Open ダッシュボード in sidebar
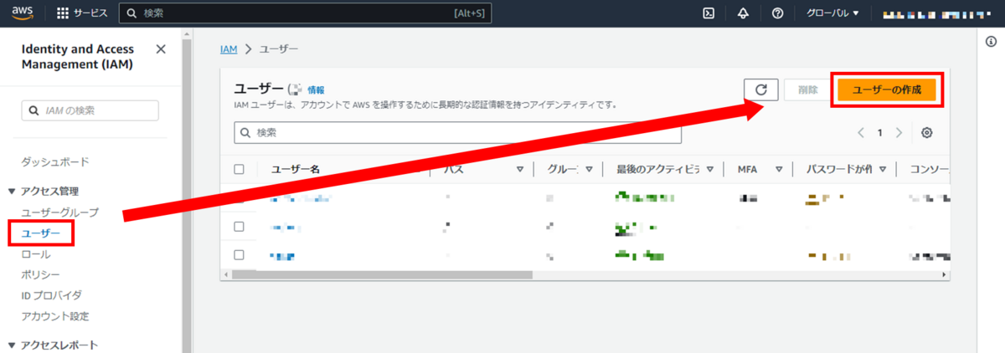 (x=55, y=161)
